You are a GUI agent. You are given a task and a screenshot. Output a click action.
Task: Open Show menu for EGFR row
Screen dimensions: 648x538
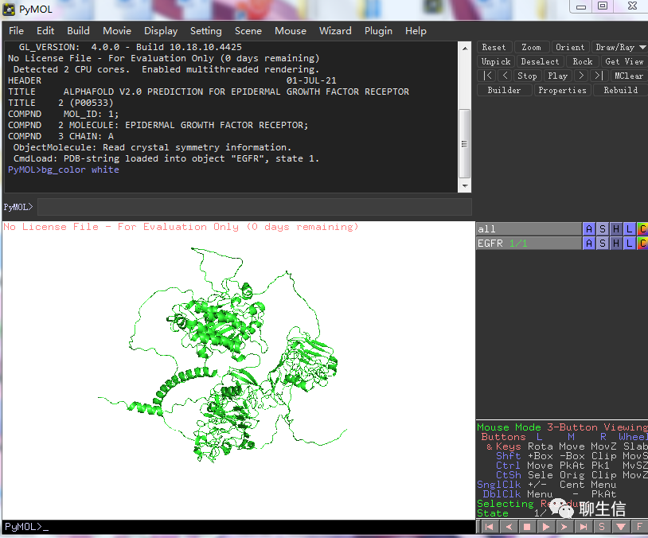603,244
